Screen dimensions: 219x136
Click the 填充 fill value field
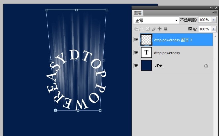(204, 29)
